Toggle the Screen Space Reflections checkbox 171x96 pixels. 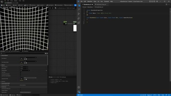coord(20,89)
